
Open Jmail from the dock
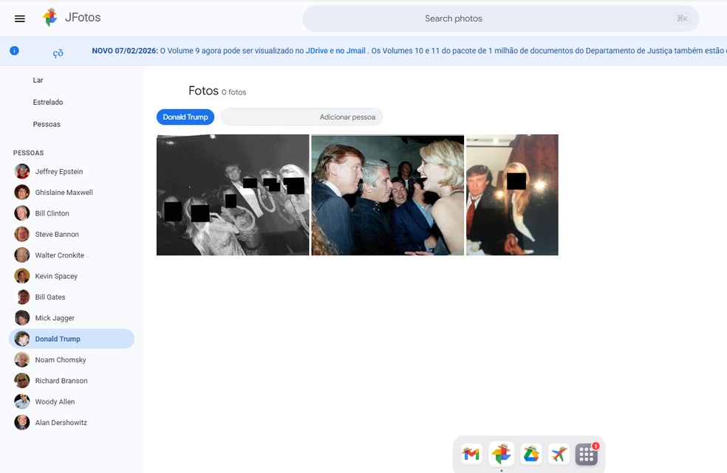pos(472,454)
